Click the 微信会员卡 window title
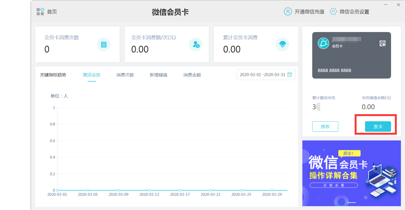The height and width of the screenshot is (210, 405). [170, 12]
